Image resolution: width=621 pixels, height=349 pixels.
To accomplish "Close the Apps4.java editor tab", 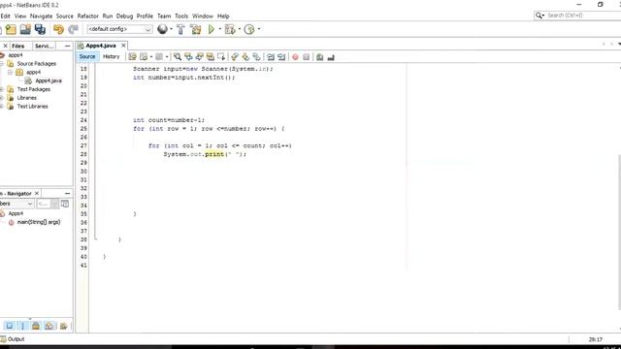I will 123,46.
